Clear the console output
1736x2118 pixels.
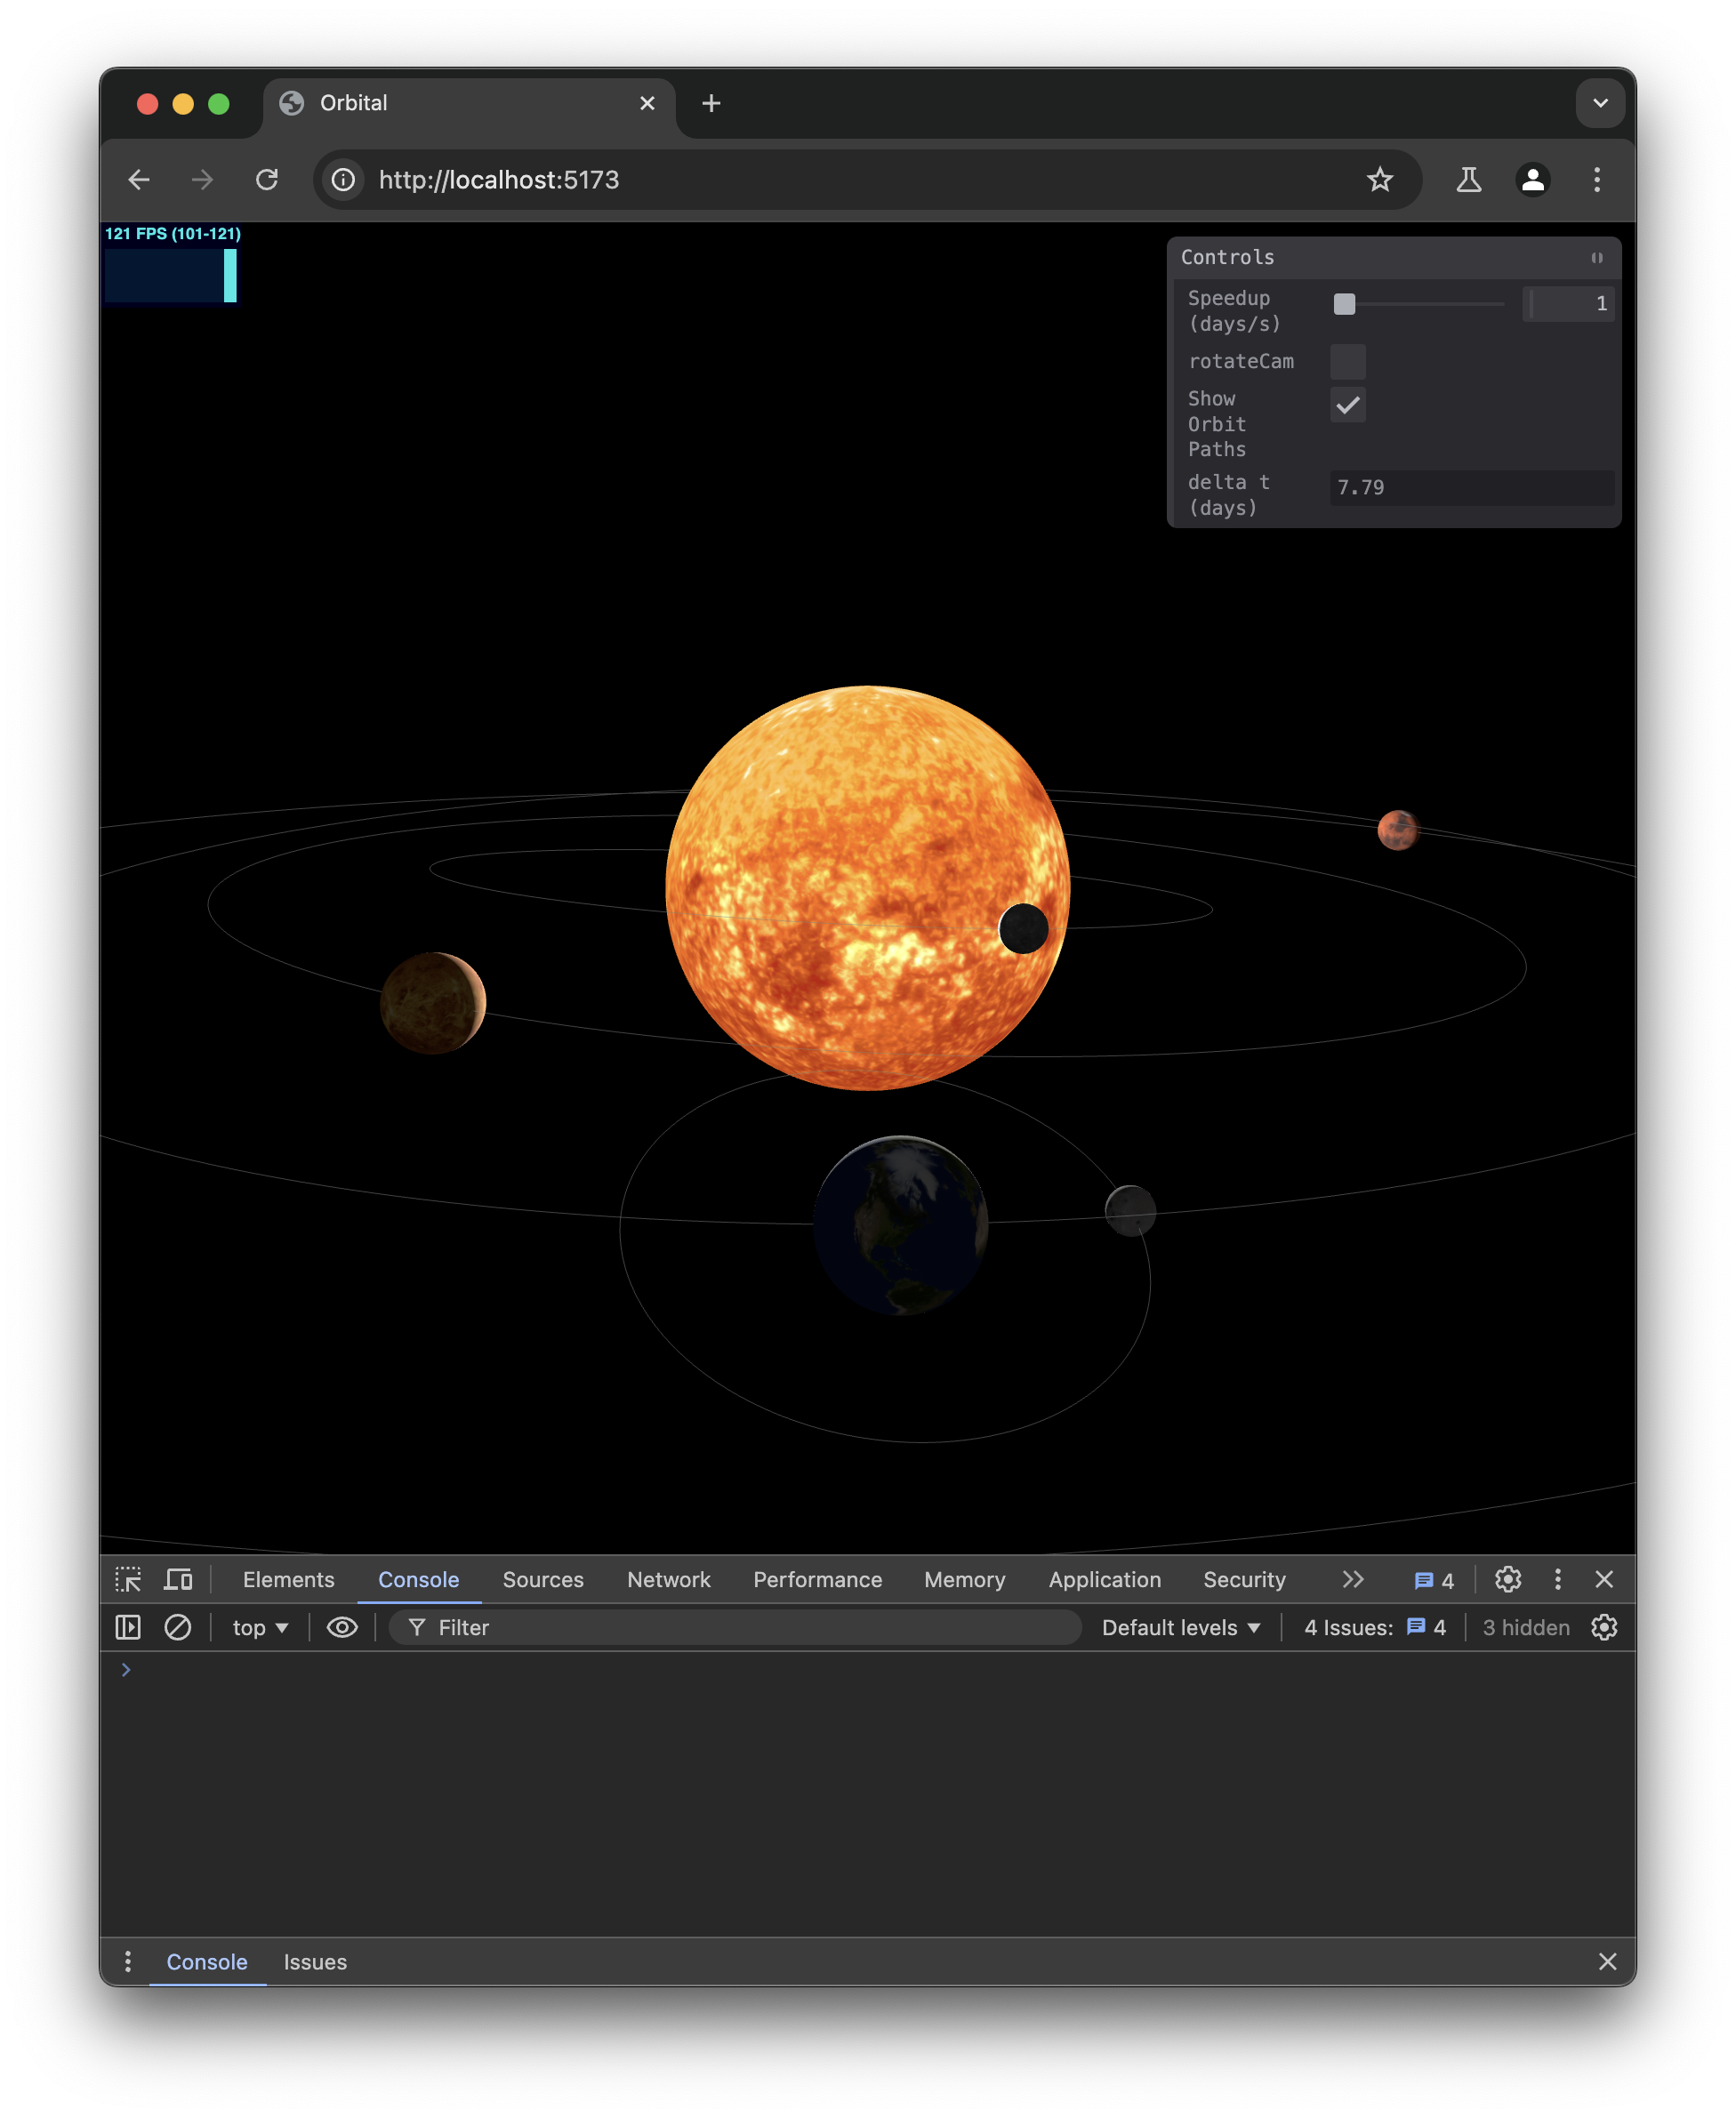178,1627
